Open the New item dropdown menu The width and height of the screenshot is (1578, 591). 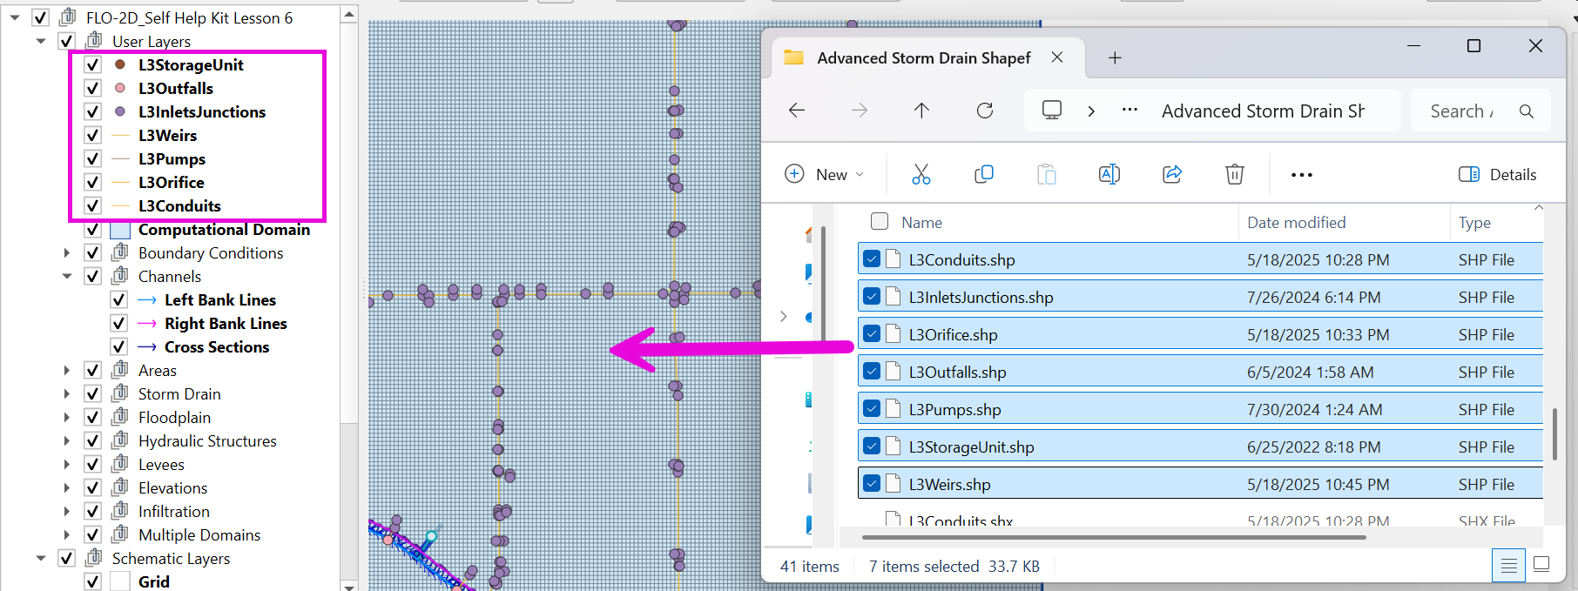click(824, 174)
